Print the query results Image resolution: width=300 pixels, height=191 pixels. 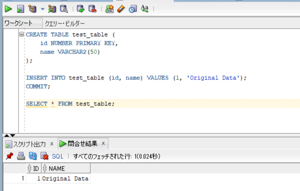[21, 156]
